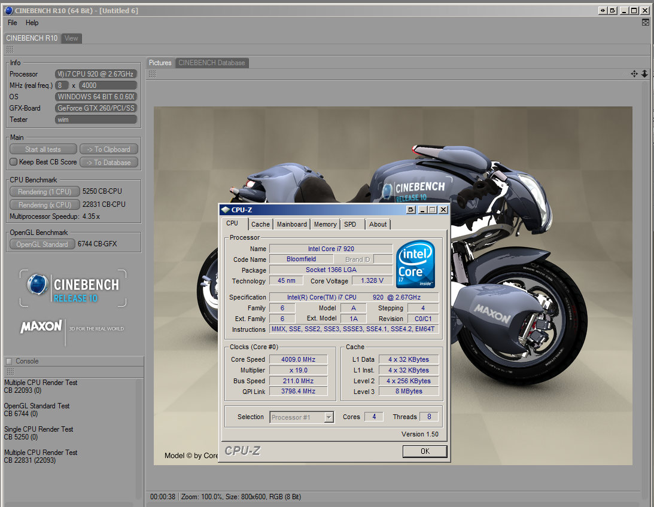The width and height of the screenshot is (654, 507).
Task: Click the CPU-Z help icon in its title bar
Action: coord(410,210)
